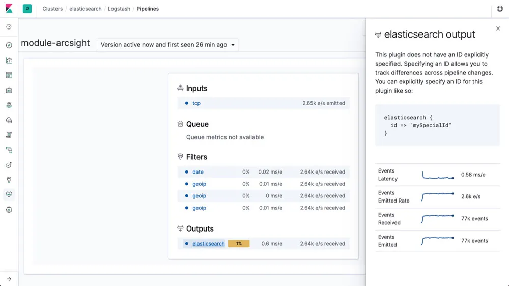This screenshot has width=509, height=286.
Task: Open Discover via the compass icon
Action: pyautogui.click(x=9, y=45)
